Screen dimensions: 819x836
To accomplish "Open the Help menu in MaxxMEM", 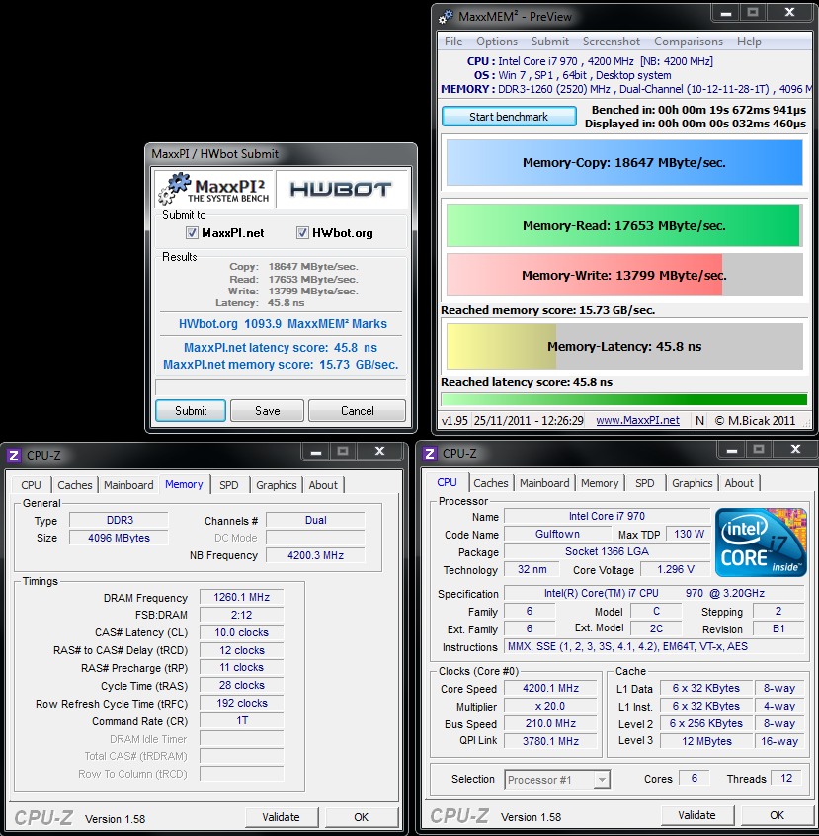I will (749, 42).
